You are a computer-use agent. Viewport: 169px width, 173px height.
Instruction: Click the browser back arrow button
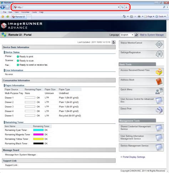pos(2,7)
